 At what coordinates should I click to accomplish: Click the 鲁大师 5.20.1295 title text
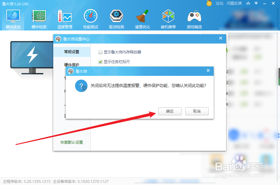(x=15, y=4)
